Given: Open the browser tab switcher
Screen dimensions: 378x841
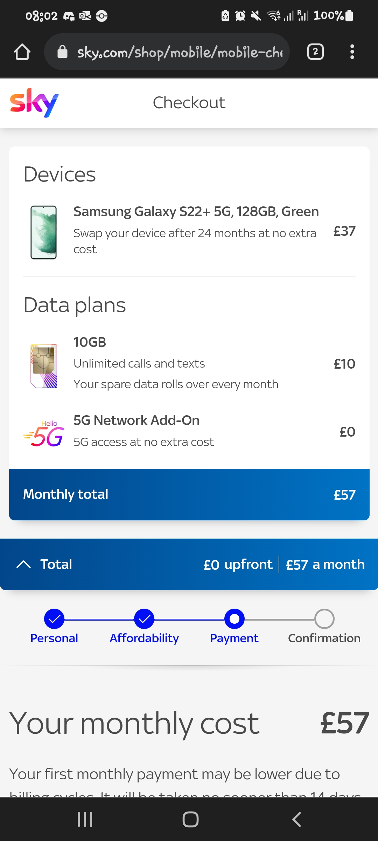Looking at the screenshot, I should coord(315,52).
